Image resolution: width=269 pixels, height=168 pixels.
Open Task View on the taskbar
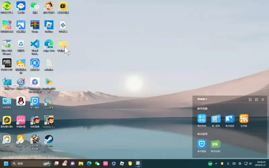tap(56, 164)
